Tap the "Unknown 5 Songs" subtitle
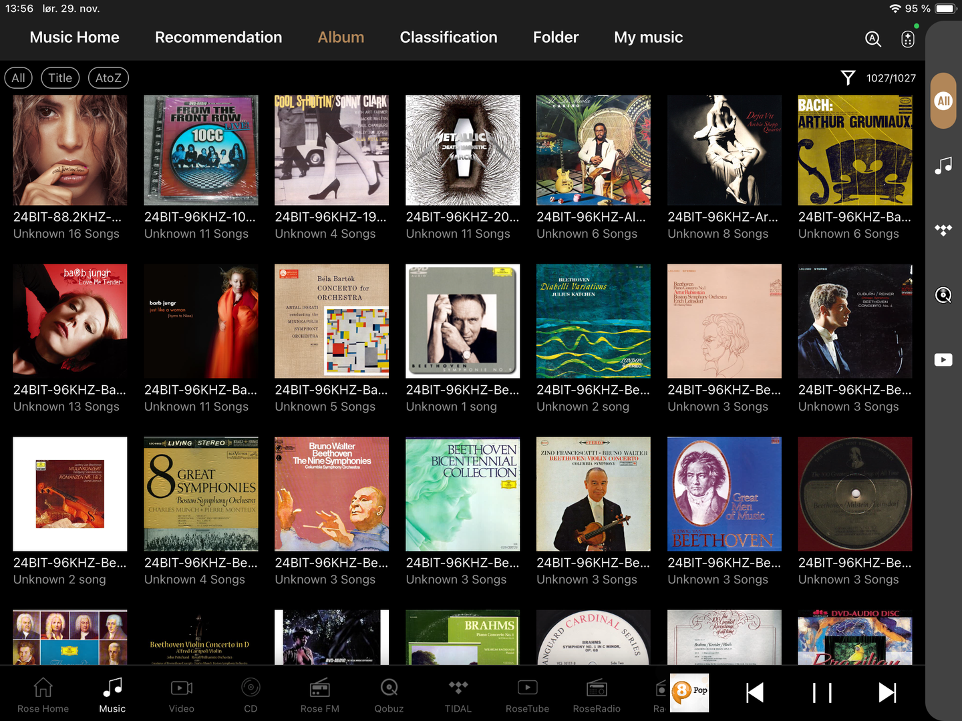 click(325, 407)
